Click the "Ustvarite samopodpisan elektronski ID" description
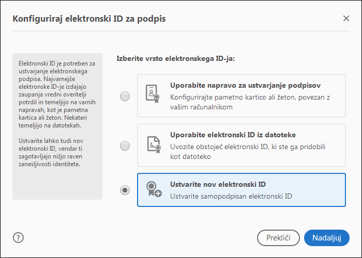This screenshot has width=362, height=258. (232, 196)
